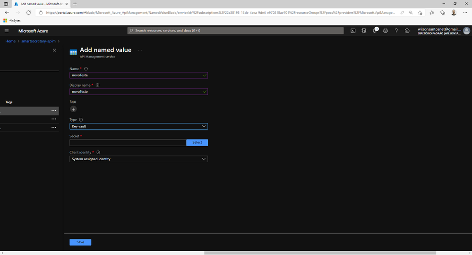Open Directories and subscriptions filter icon
Viewport: 472px width, 255px height.
(x=364, y=31)
